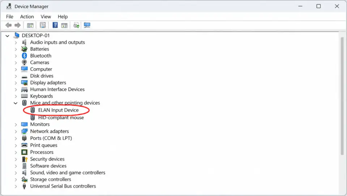Expand the Keyboards category chevron
The image size is (347, 196).
16,96
